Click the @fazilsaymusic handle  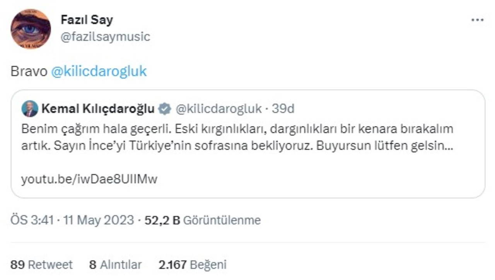[105, 37]
